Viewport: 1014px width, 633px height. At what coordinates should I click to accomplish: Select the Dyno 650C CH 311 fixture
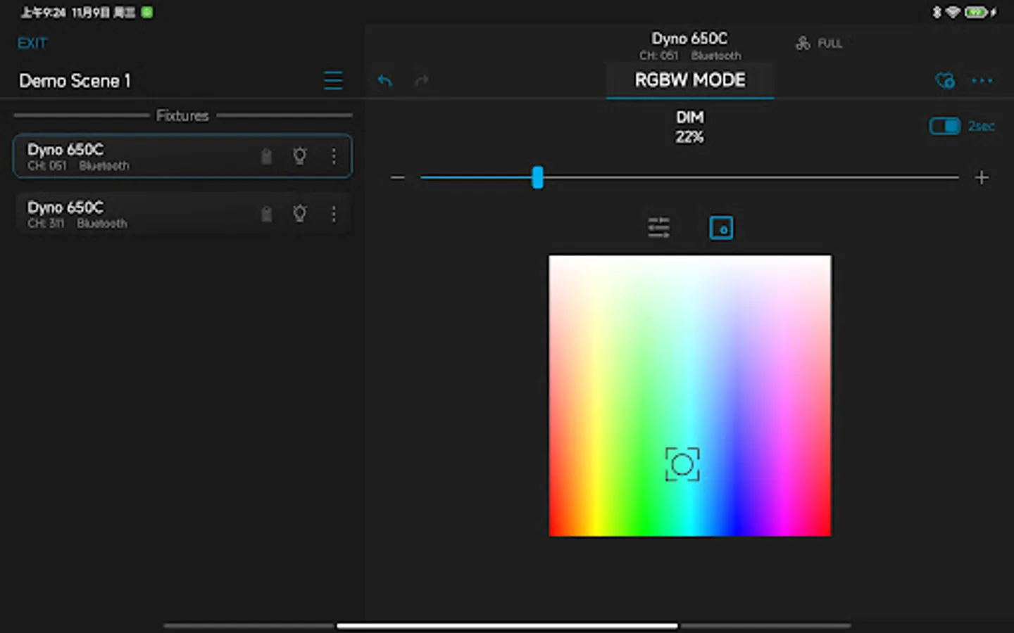coord(182,214)
